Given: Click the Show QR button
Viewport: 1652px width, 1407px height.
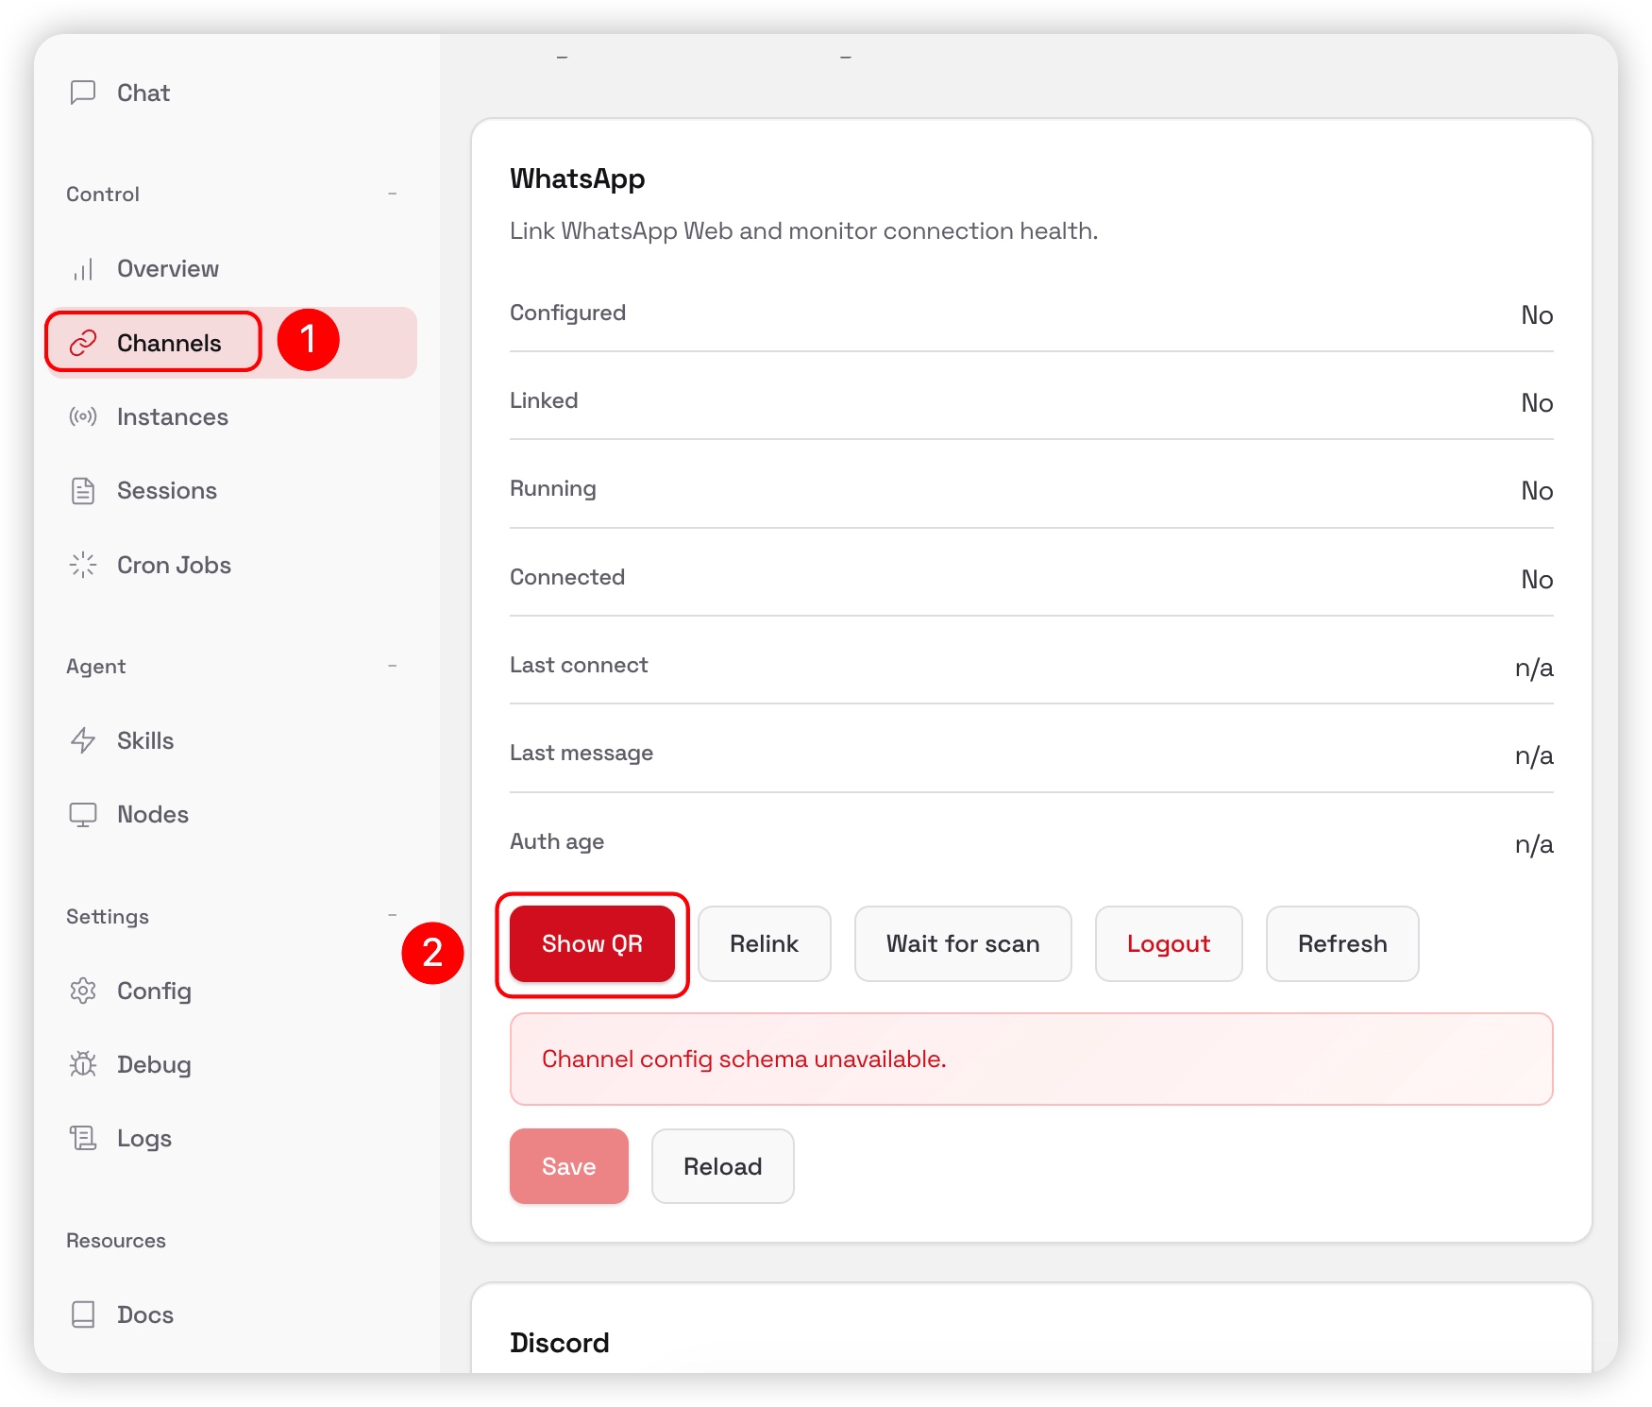Looking at the screenshot, I should pyautogui.click(x=592, y=943).
